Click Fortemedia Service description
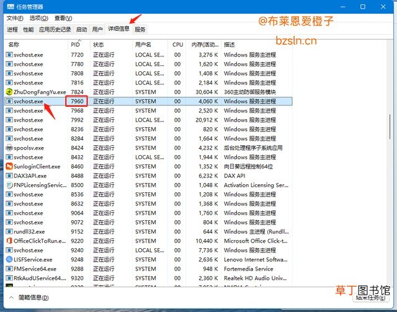 click(x=248, y=269)
